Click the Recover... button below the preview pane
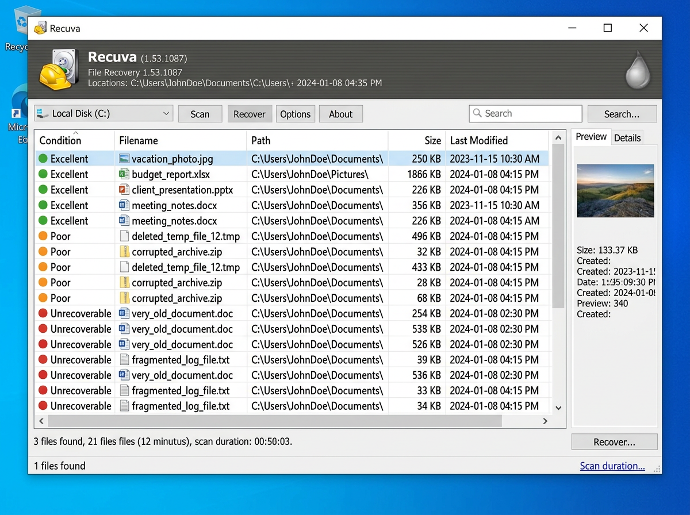 [x=615, y=442]
